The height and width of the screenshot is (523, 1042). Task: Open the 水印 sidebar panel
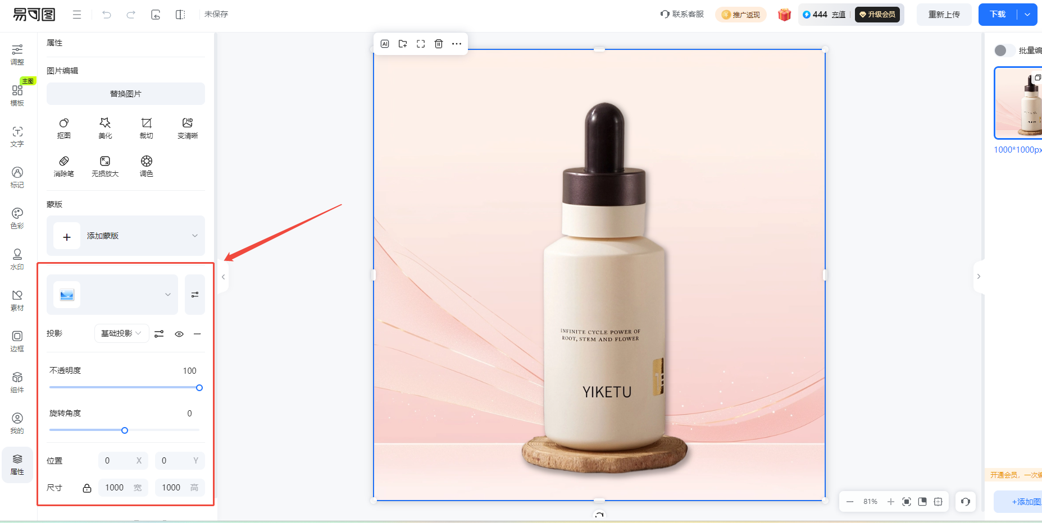tap(17, 259)
